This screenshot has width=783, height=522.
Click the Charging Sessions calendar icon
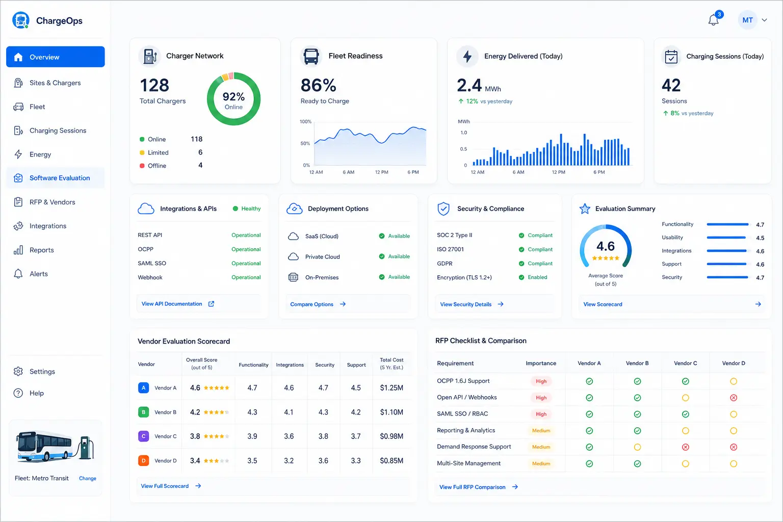[x=672, y=56]
